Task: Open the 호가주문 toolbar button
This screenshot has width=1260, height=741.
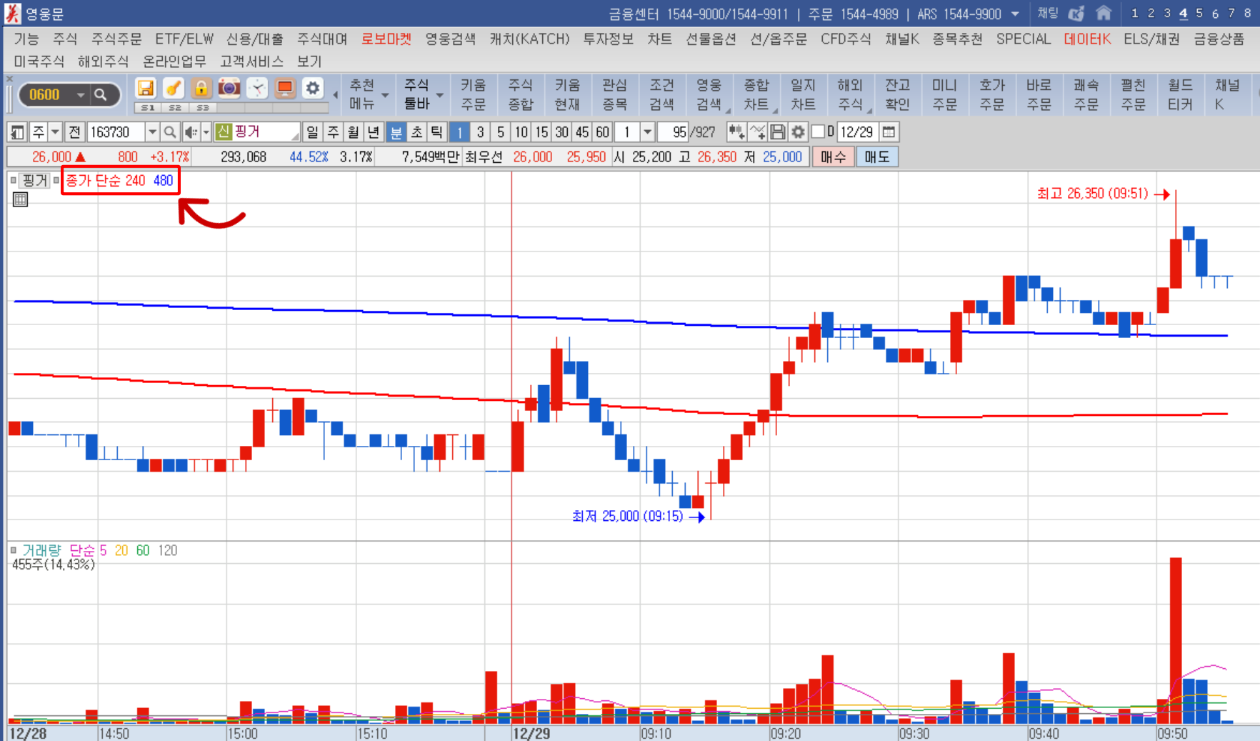Action: point(991,94)
